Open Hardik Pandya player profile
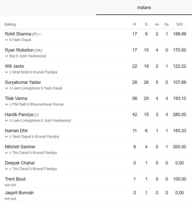Viewport: 192px width, 203px height. pyautogui.click(x=19, y=115)
